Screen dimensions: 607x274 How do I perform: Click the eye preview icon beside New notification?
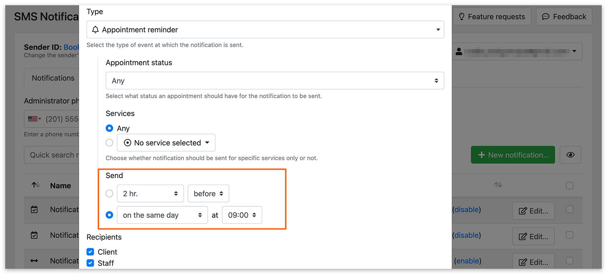570,154
